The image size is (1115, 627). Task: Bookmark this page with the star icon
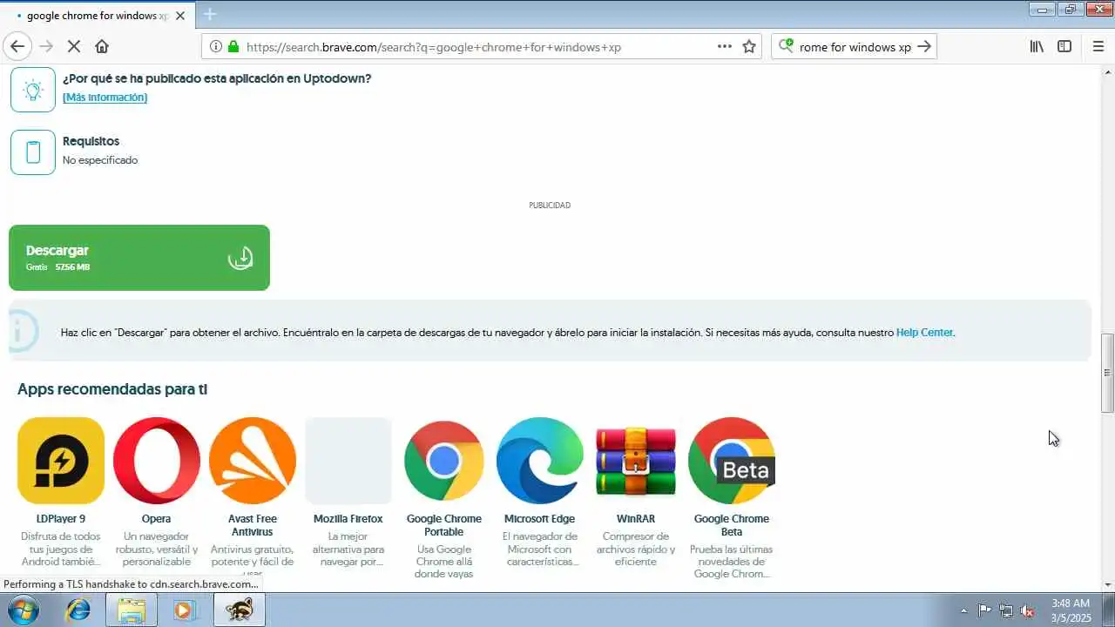749,46
